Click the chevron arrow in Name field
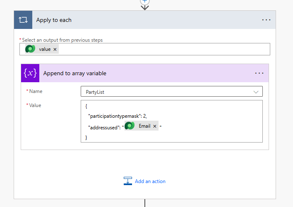 (x=256, y=92)
